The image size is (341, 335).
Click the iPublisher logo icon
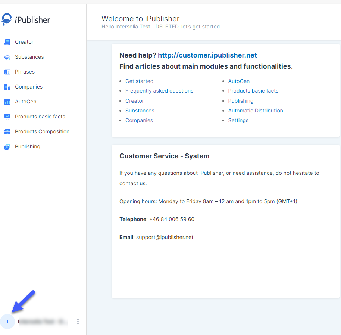coord(6,19)
